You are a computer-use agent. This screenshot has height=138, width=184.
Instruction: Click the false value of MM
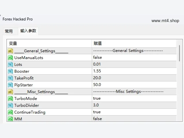pos(97,119)
